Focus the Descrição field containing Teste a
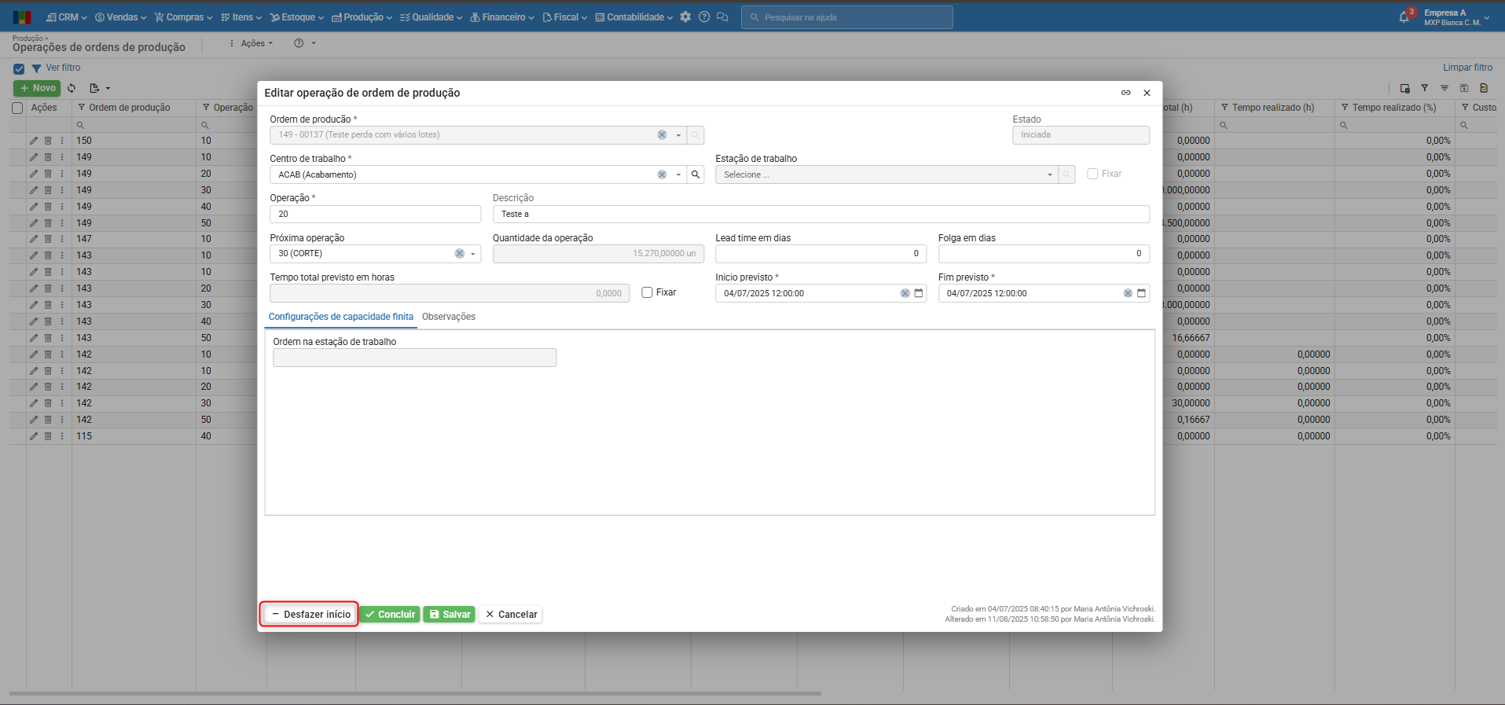The height and width of the screenshot is (705, 1505). [x=821, y=214]
